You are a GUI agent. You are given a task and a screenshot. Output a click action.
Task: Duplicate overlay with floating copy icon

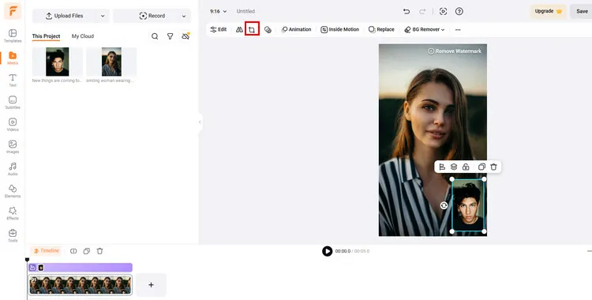pyautogui.click(x=481, y=167)
